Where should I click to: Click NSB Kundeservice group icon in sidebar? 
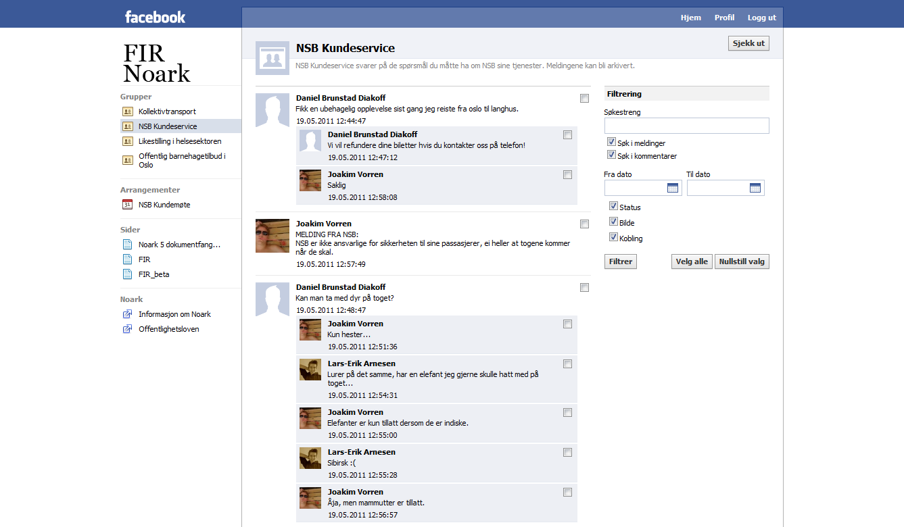[x=127, y=126]
